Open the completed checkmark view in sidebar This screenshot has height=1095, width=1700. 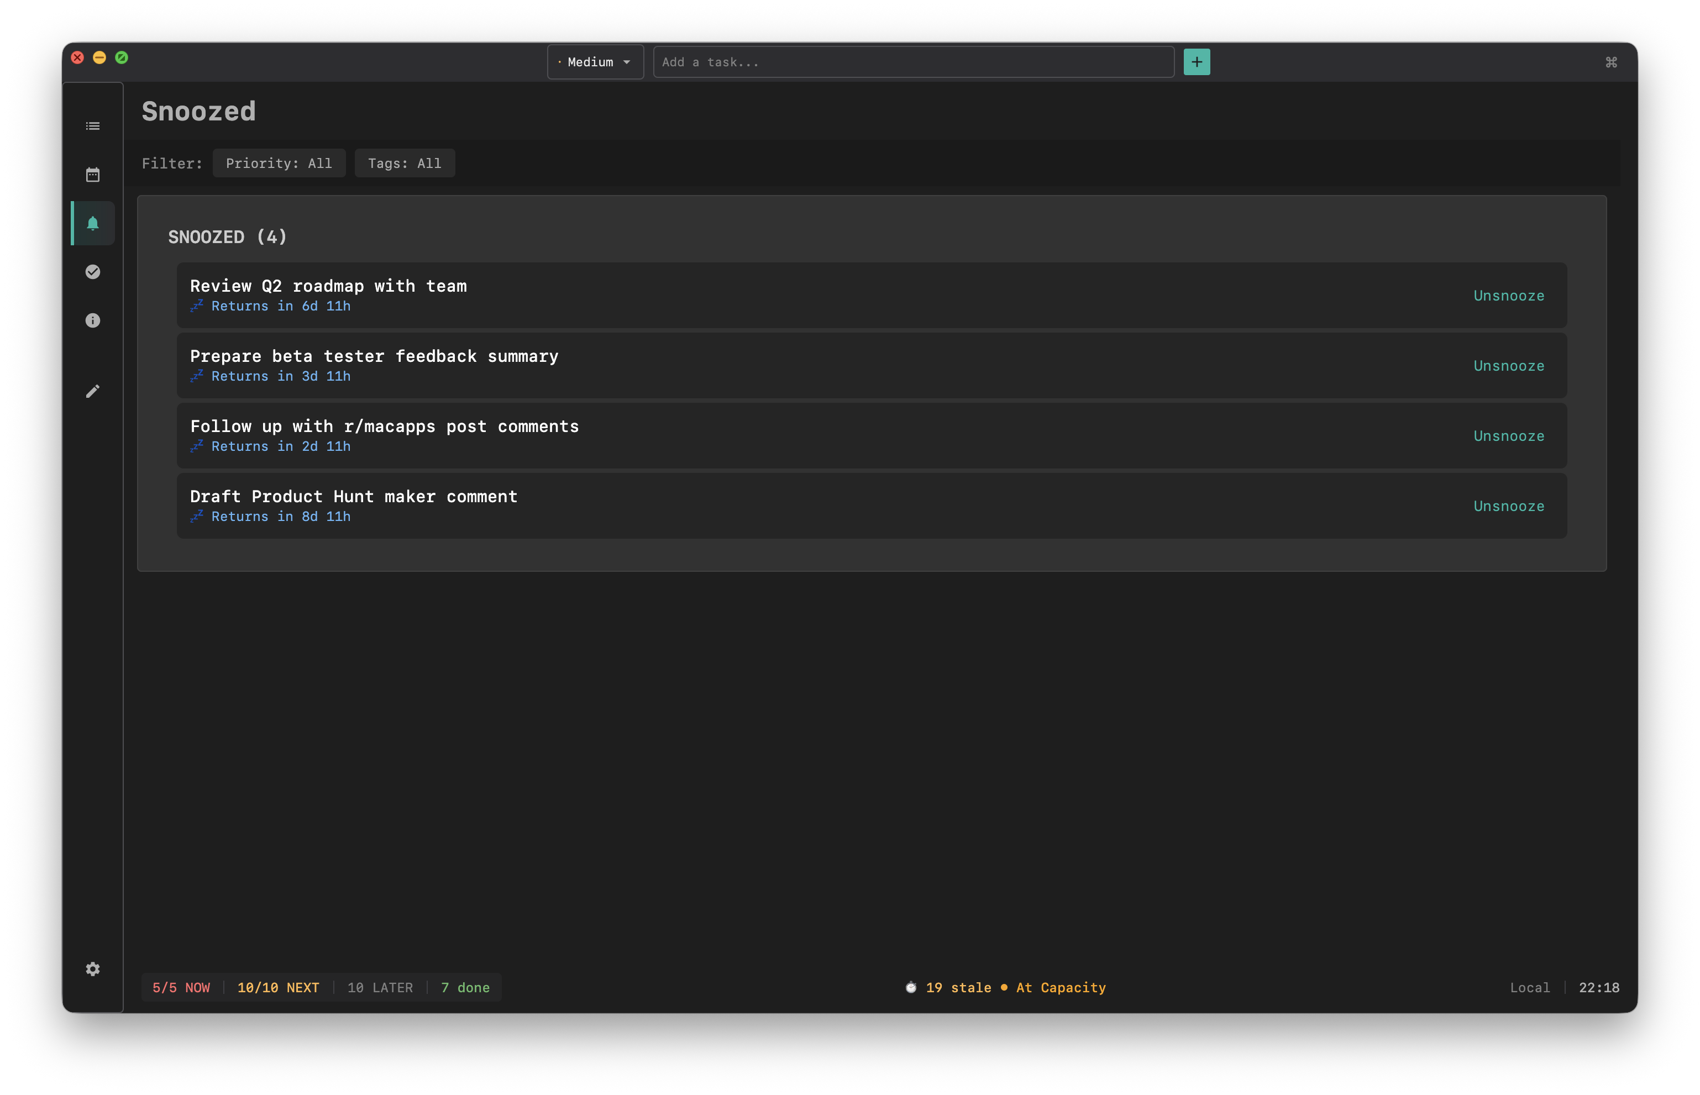[x=92, y=272]
